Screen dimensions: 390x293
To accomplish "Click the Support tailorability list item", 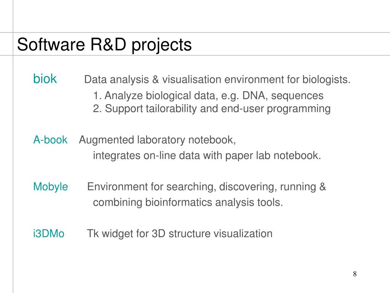I will [212, 109].
